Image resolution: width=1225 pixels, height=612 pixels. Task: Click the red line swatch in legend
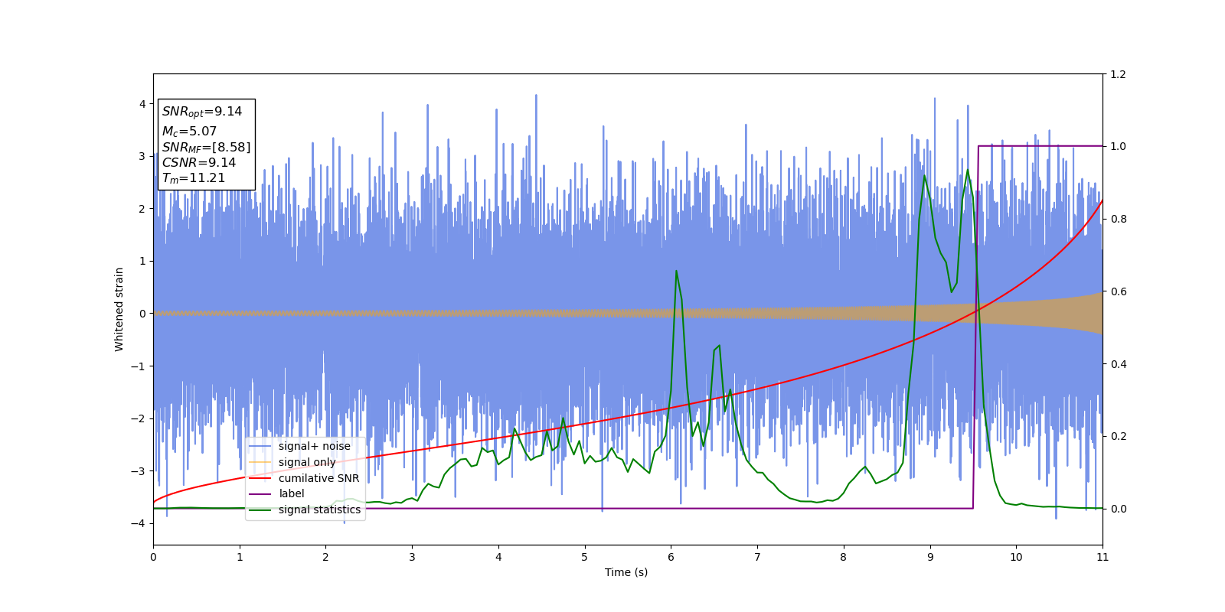pyautogui.click(x=260, y=478)
